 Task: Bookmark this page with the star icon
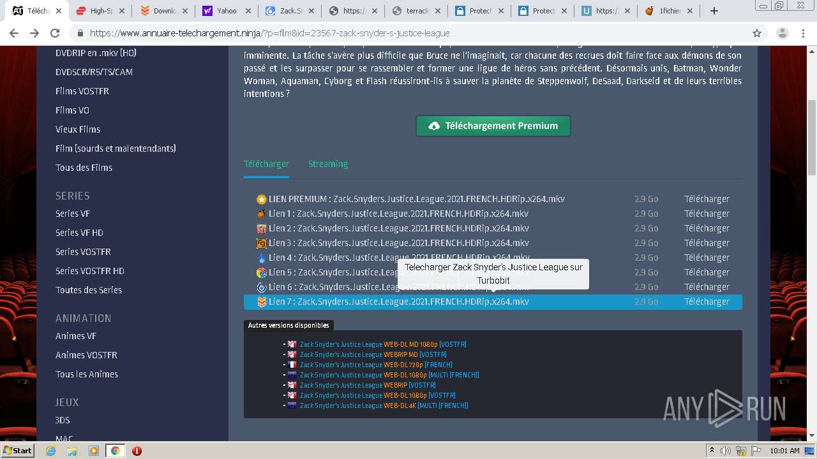click(757, 33)
